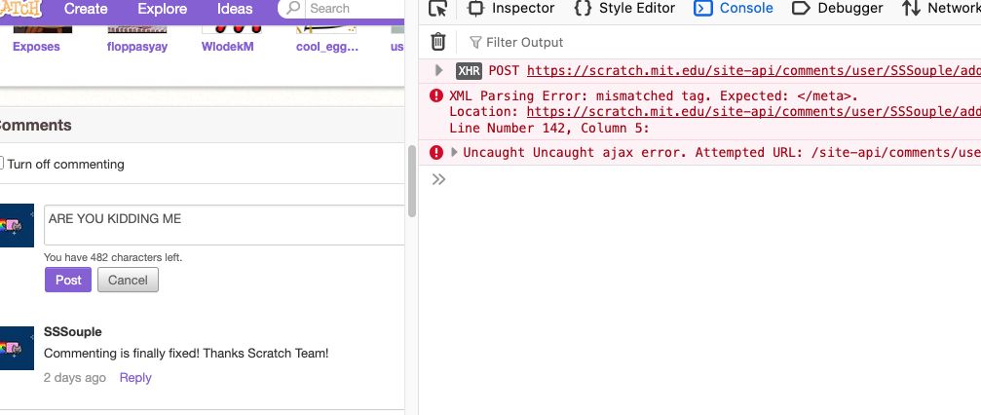Open Ideas in Scratch navigation
The height and width of the screenshot is (415, 981).
pos(235,9)
